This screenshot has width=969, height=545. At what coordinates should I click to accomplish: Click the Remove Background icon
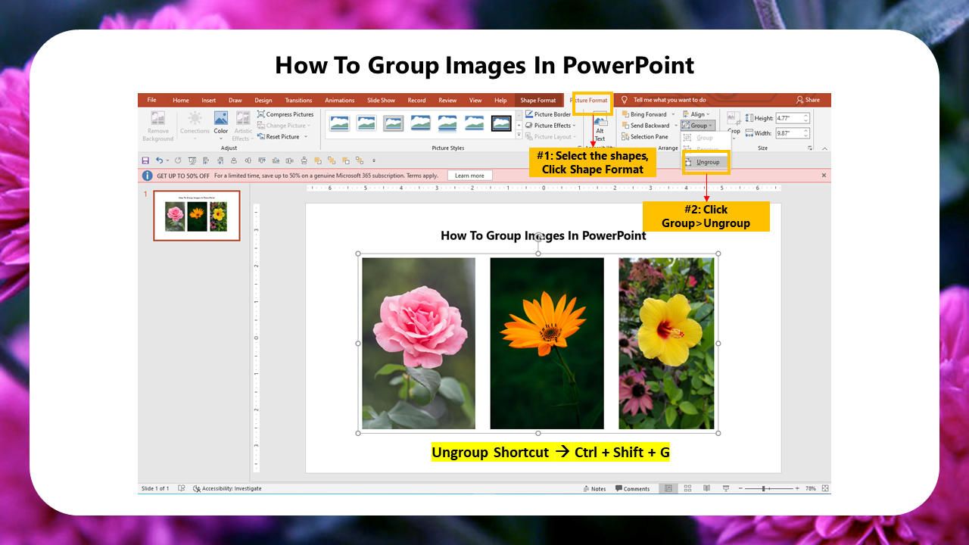click(157, 118)
